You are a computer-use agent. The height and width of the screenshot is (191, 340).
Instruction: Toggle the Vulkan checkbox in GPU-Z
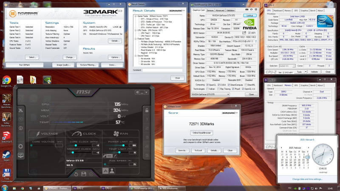coord(207,89)
